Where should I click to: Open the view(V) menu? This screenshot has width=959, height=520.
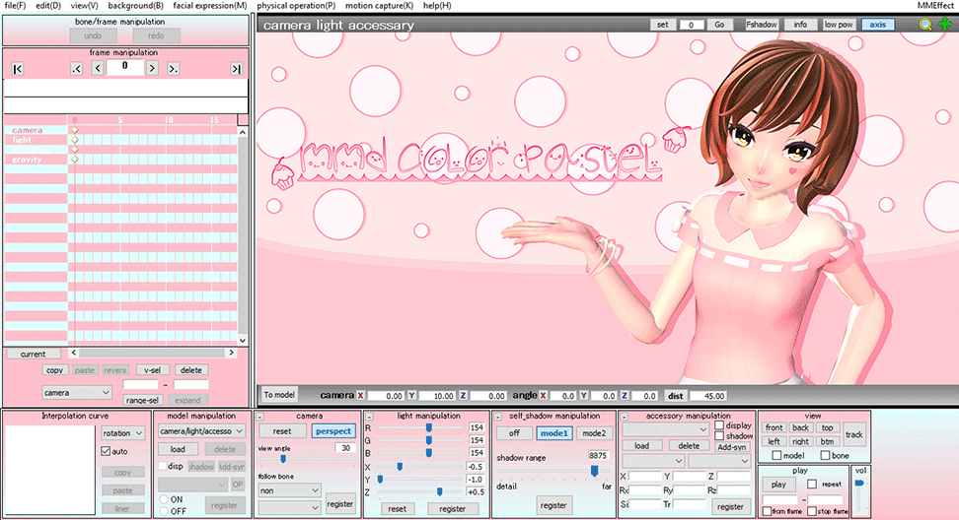click(84, 6)
